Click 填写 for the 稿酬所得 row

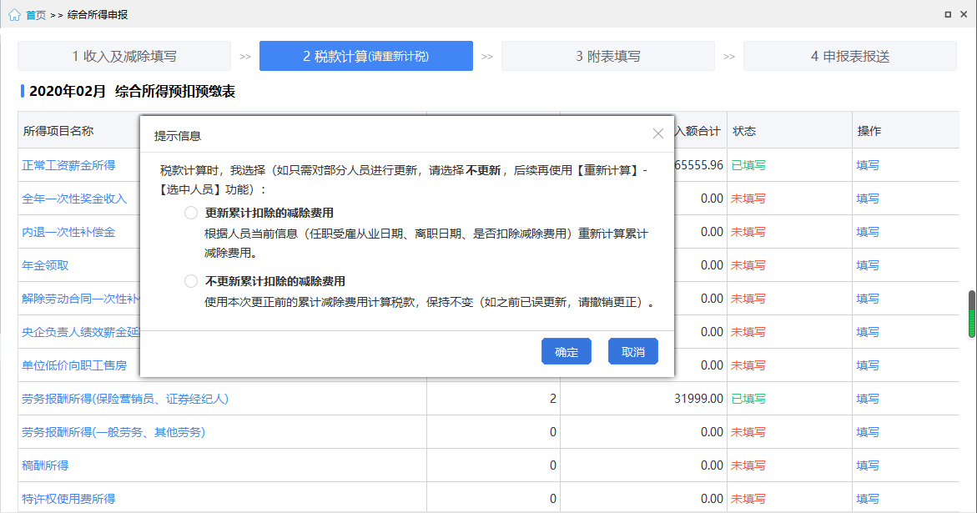pos(868,465)
